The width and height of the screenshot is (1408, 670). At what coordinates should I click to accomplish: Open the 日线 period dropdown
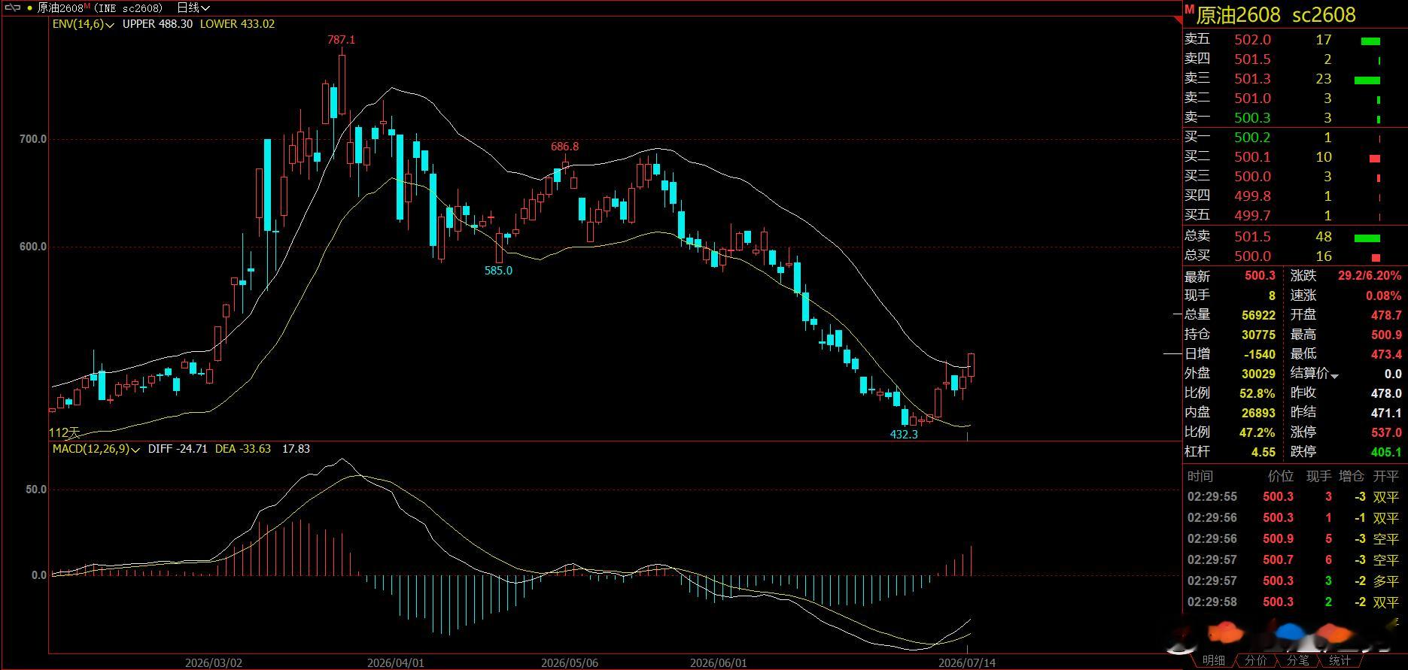point(193,8)
